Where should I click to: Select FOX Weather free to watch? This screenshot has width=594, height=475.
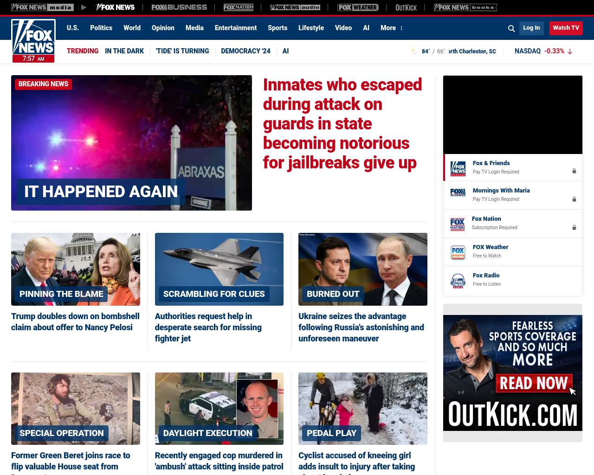[x=513, y=252]
